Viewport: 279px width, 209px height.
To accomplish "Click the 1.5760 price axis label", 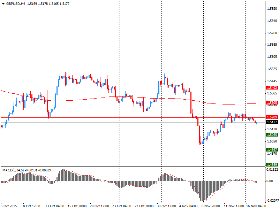I will click(272, 33).
